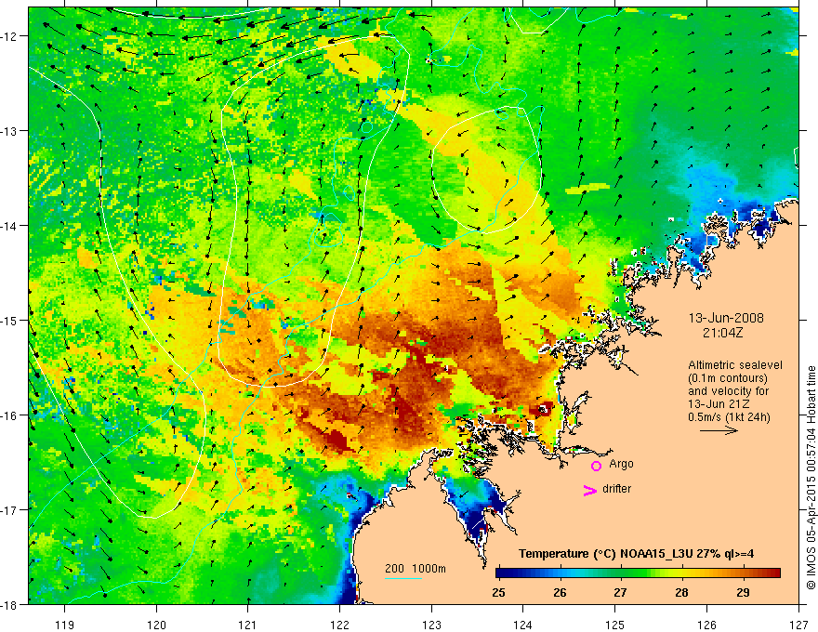This screenshot has height=632, width=818.
Task: Click the latitude axis label '-16'
Action: [x=10, y=415]
